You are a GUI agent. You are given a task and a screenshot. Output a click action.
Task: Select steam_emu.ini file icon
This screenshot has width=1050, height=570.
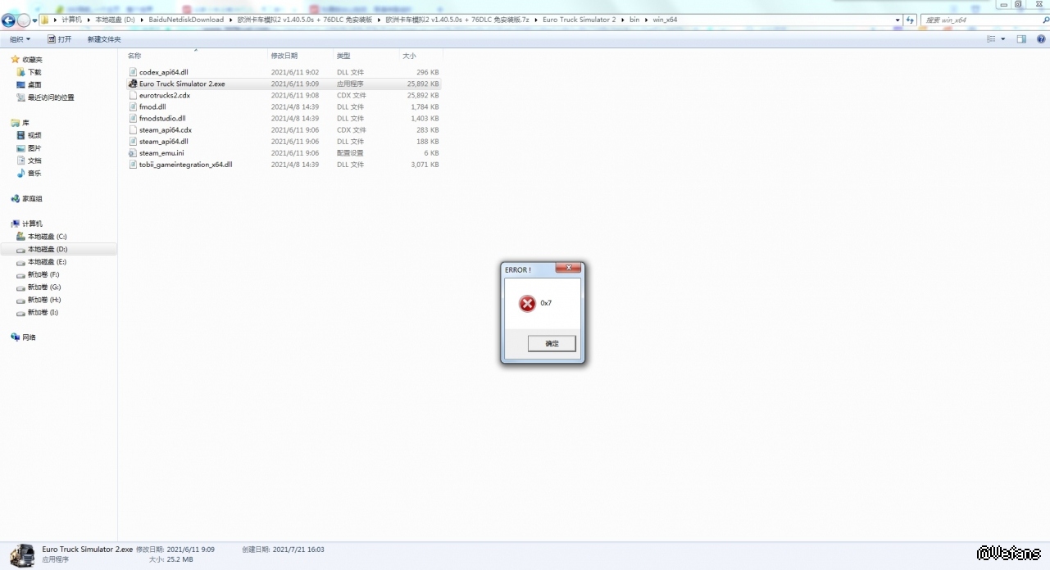click(133, 152)
